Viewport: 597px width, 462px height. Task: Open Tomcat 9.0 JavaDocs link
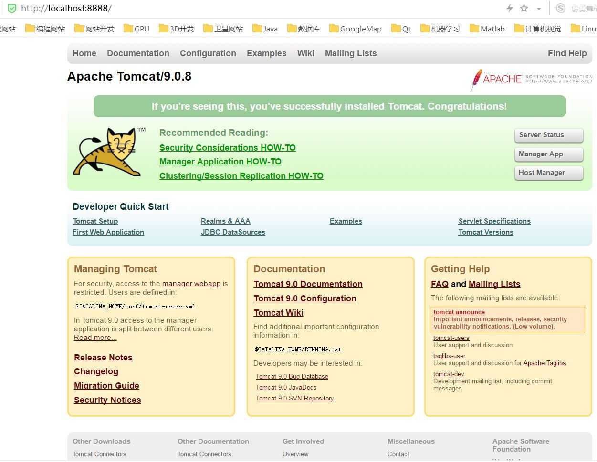tap(286, 388)
